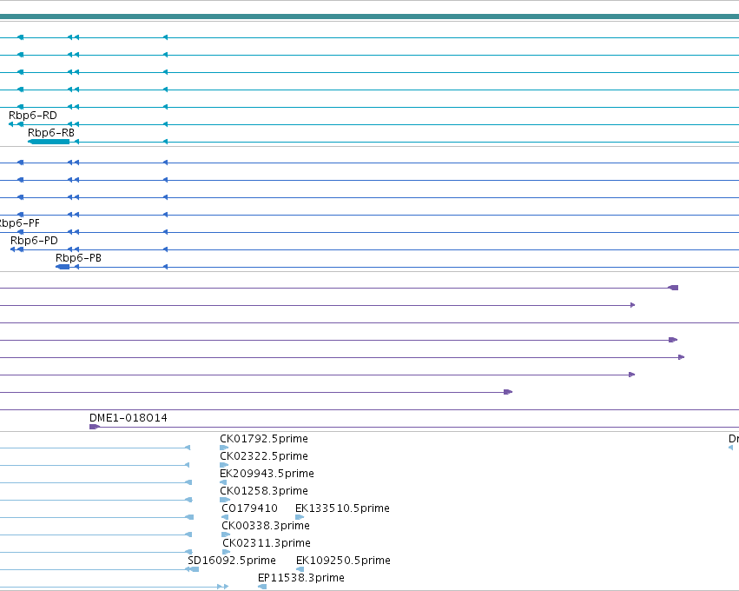Select the Rbp6-PF protein label

pos(19,223)
